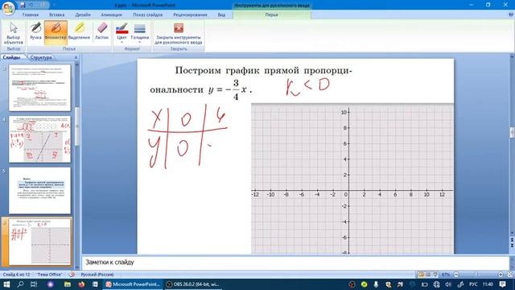Open the Толщина line weight dropdown
Viewport: 515px width, 290px height.
pyautogui.click(x=139, y=33)
